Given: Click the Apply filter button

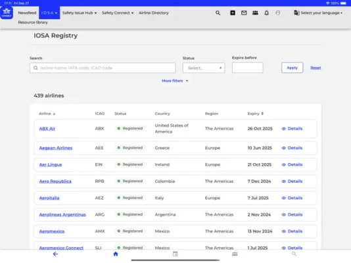Looking at the screenshot, I should (292, 68).
